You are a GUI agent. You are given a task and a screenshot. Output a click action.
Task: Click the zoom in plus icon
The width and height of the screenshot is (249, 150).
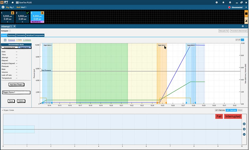(244, 129)
